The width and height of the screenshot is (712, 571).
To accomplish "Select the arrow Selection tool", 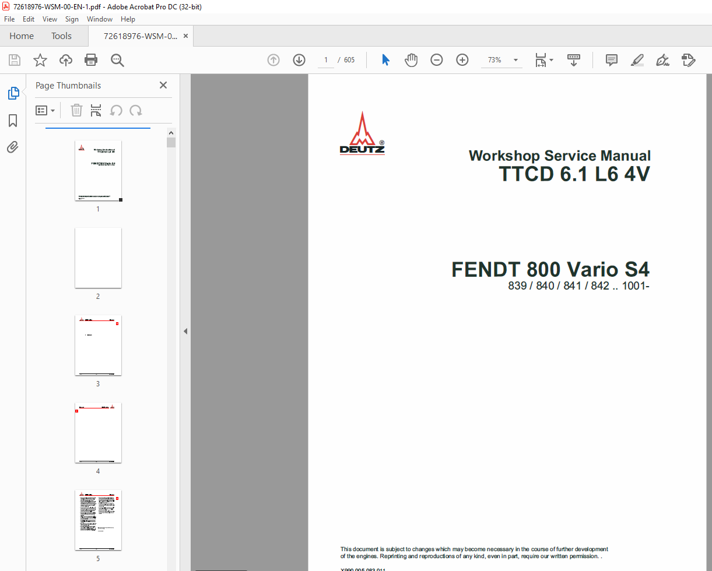I will 385,60.
